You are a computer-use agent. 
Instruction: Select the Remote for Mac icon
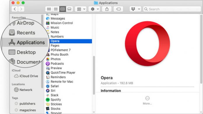pyautogui.click(x=48, y=82)
